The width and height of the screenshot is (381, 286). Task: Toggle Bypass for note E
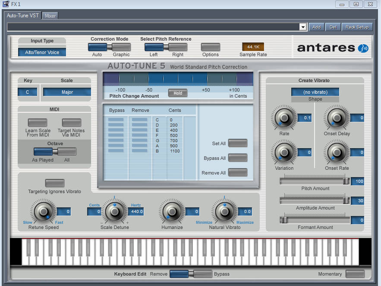point(116,130)
